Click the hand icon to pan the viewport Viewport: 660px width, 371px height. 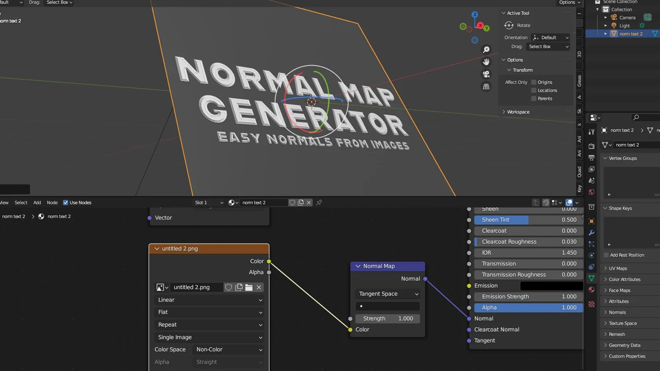pos(486,61)
